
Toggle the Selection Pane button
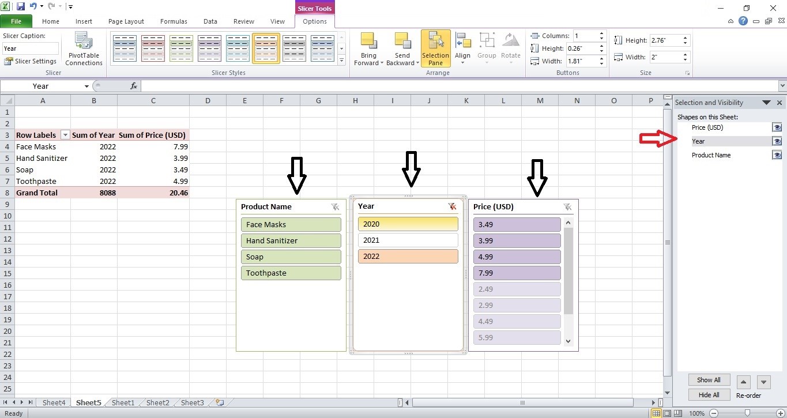[x=435, y=48]
